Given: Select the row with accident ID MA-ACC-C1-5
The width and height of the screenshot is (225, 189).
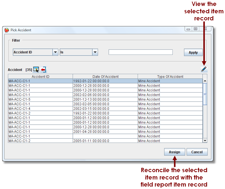Looking at the screenshot, I should coord(40,99).
